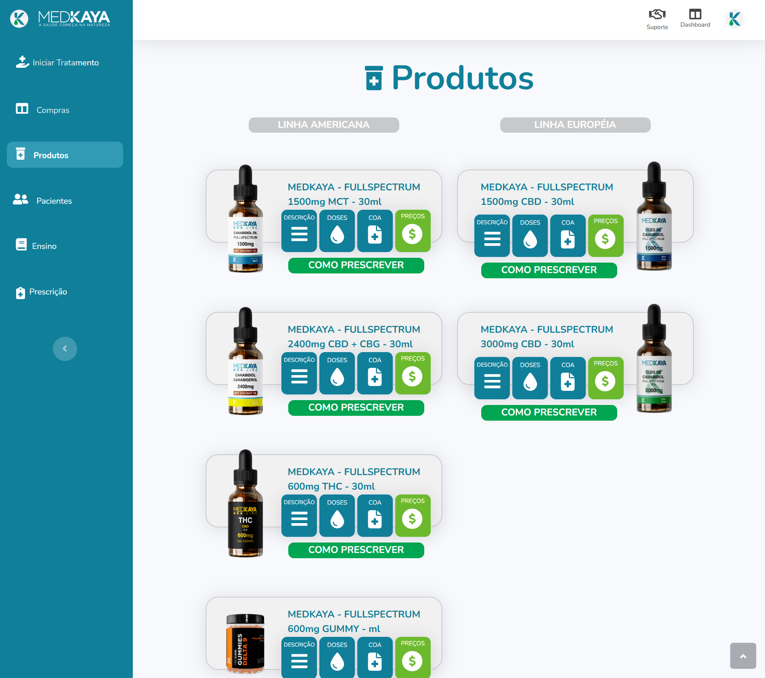Click title 'MEDKAYA - FULLSPECTRUM 3000mg CBD - 30ml'

(x=547, y=337)
